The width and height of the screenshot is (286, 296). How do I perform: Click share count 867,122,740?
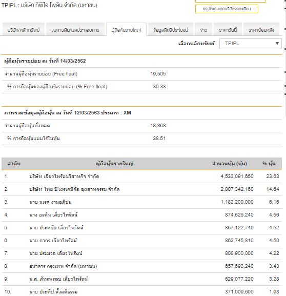pos(239,228)
